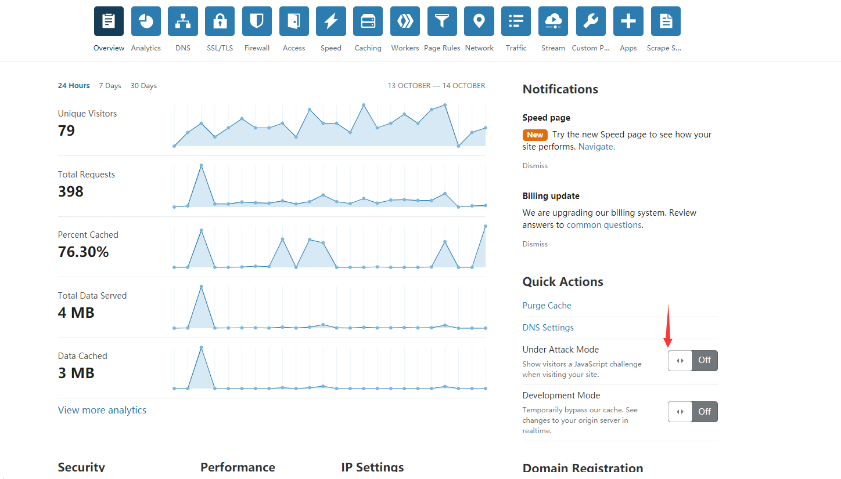Open the Workers chevrons icon
The image size is (841, 479).
coord(405,21)
